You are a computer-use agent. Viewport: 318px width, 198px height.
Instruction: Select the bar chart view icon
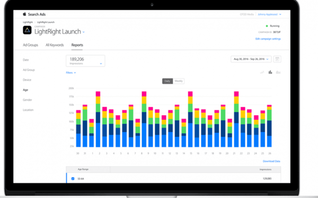[x=270, y=72]
